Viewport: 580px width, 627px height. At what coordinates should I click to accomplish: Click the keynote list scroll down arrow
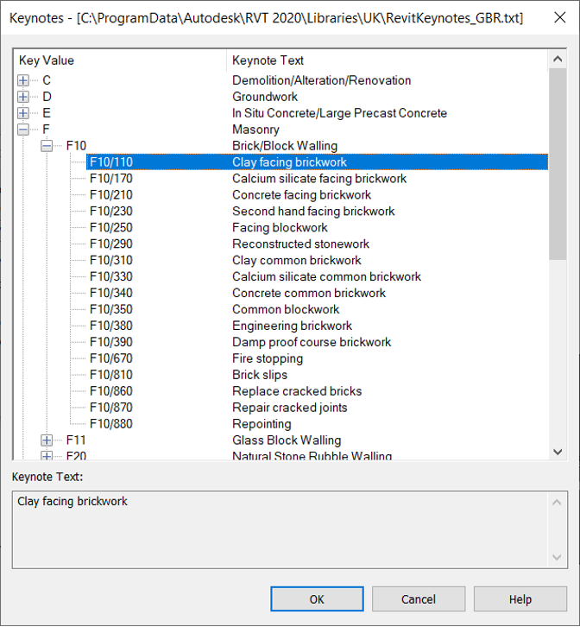(558, 452)
